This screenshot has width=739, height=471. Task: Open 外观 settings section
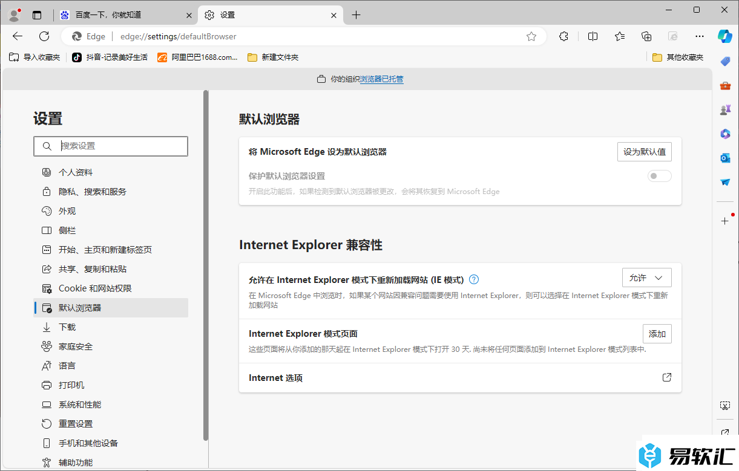point(111,211)
